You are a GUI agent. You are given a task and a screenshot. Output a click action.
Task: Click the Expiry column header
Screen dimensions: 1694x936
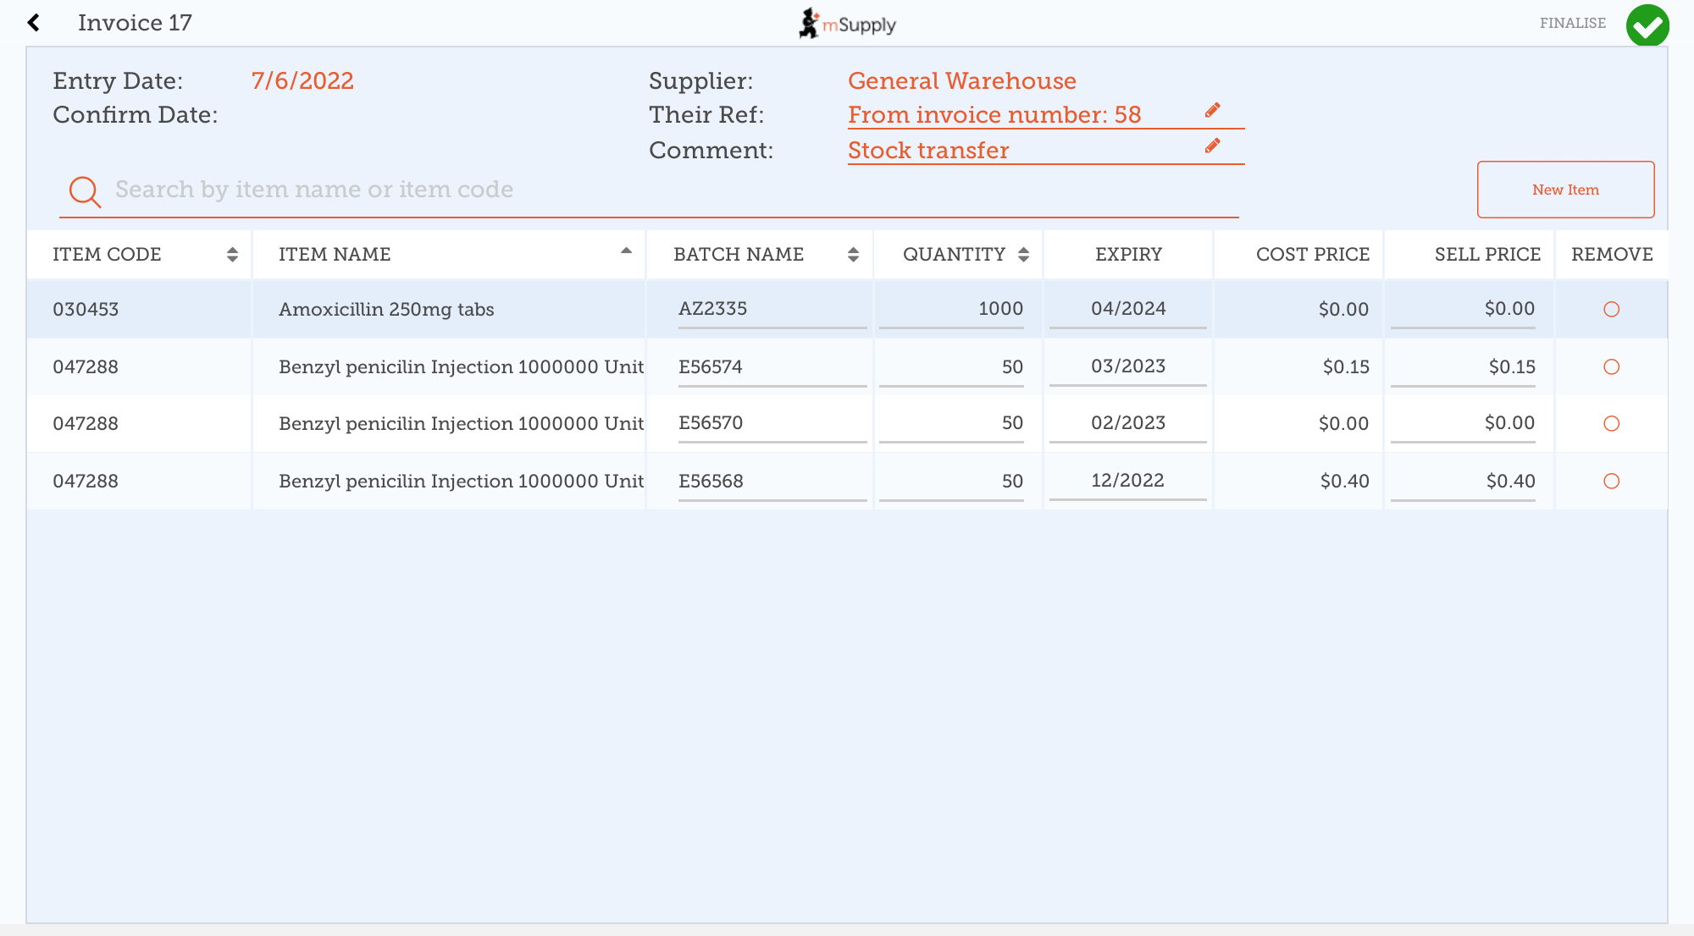tap(1127, 255)
